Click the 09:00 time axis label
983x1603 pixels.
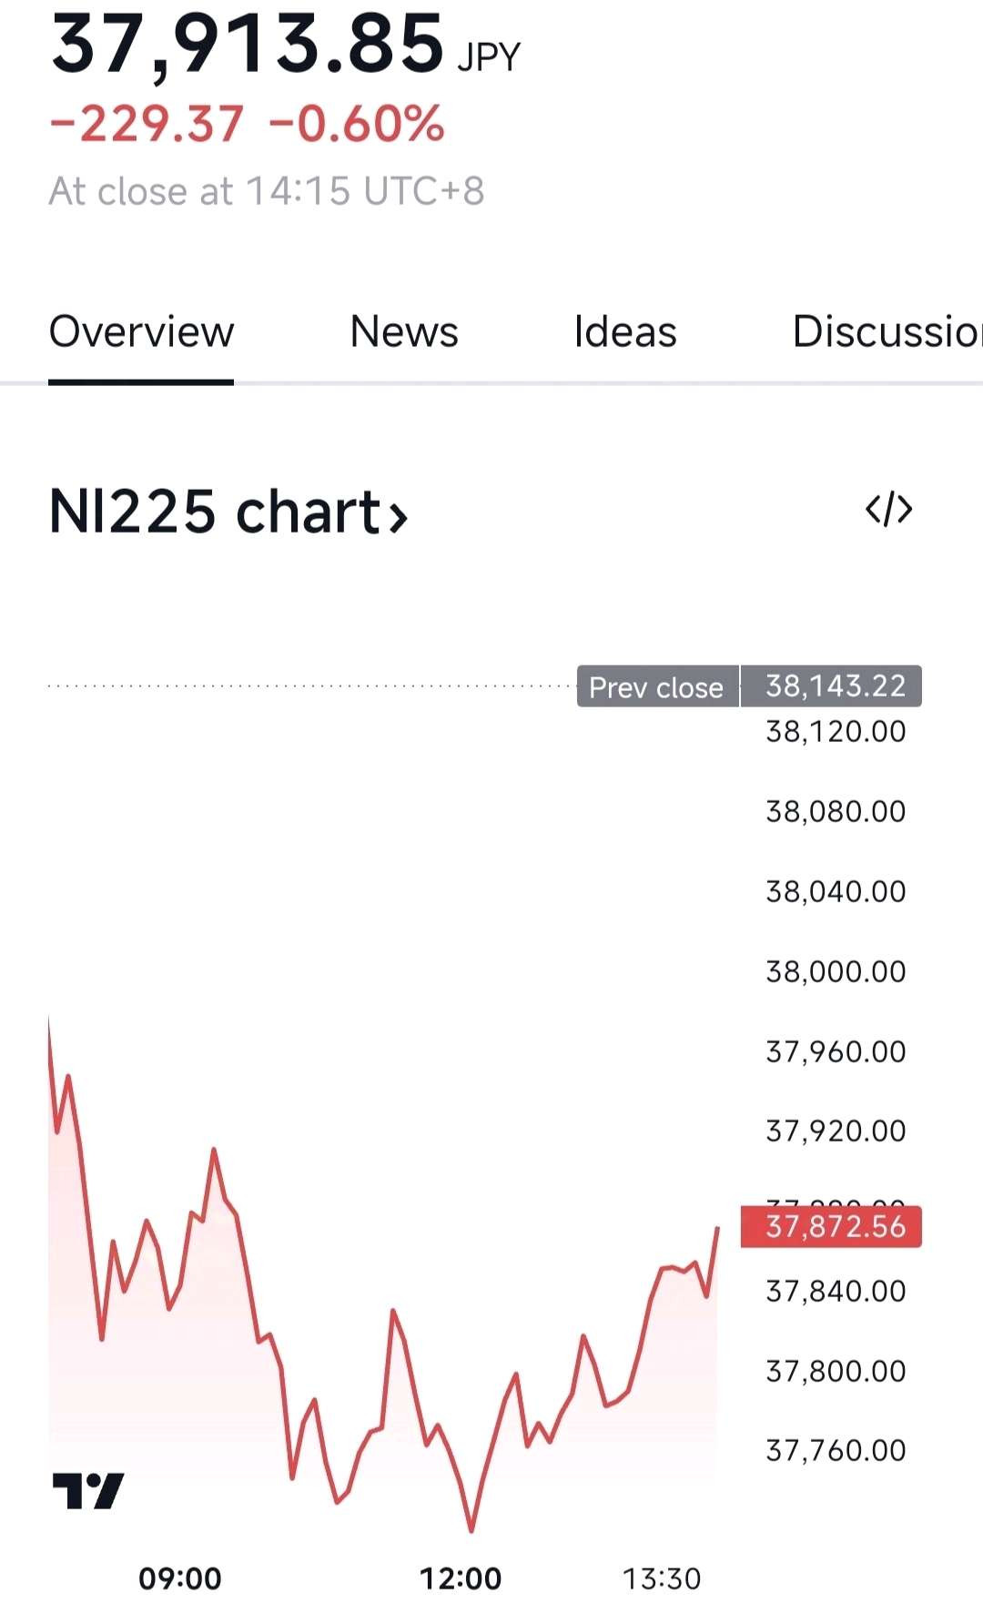coord(180,1578)
